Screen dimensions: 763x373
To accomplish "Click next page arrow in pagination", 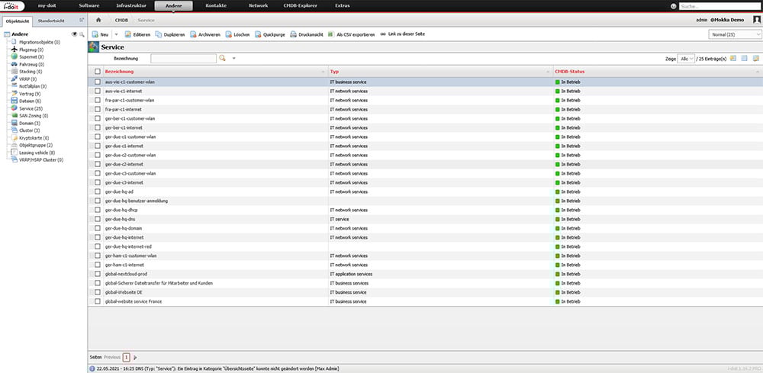I will pyautogui.click(x=135, y=357).
